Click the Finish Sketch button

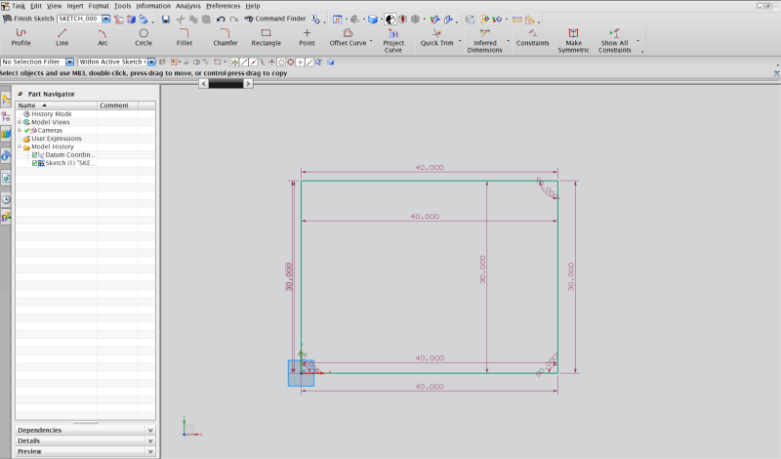[28, 19]
